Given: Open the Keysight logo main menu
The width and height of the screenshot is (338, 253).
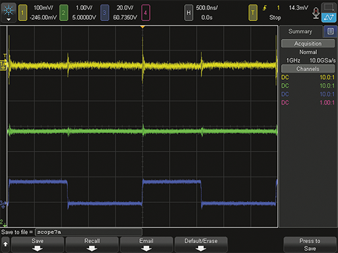Looking at the screenshot, I should pos(9,13).
